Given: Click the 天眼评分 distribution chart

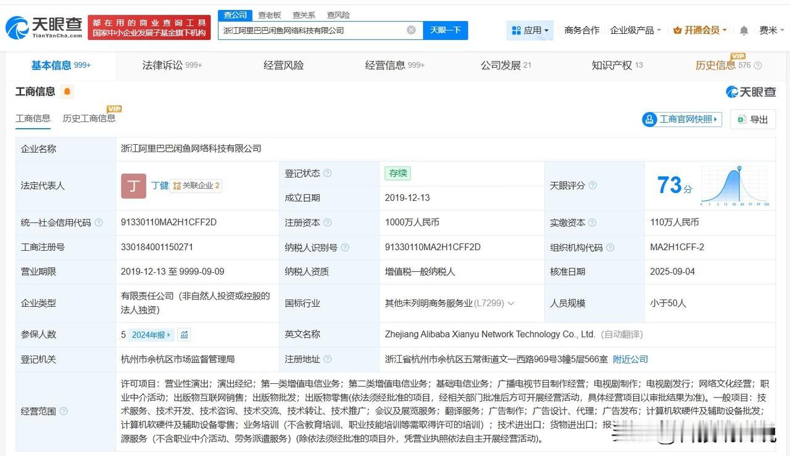Looking at the screenshot, I should pos(735,185).
